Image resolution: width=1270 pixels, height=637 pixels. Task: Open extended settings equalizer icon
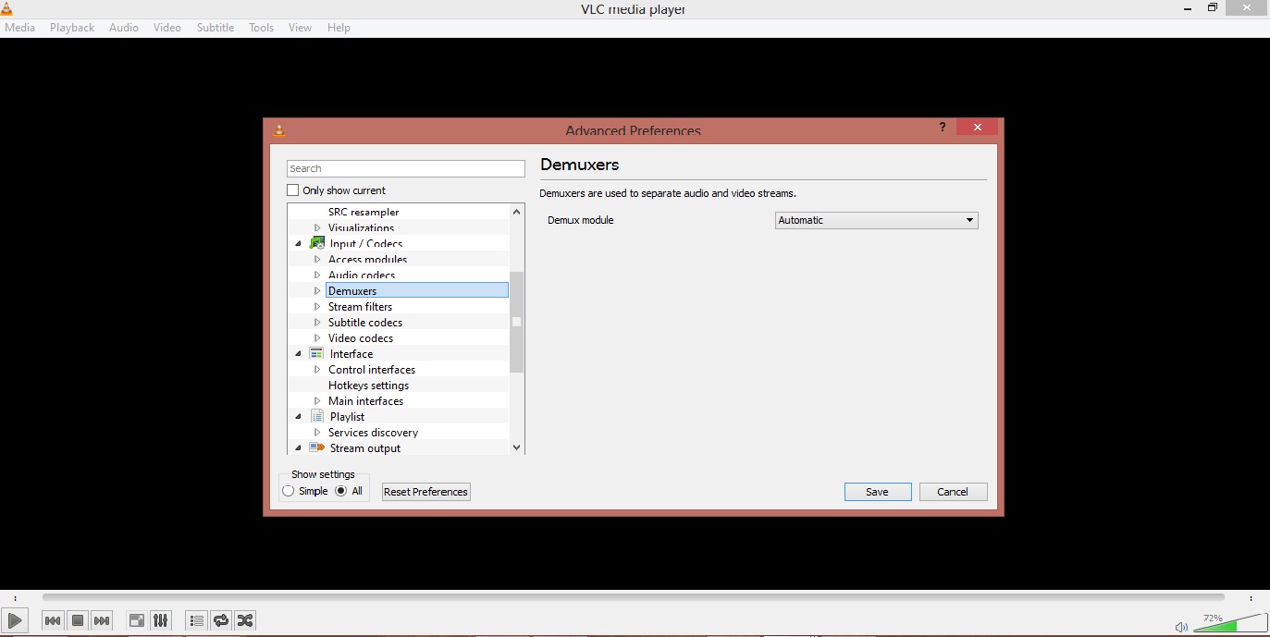coord(160,620)
